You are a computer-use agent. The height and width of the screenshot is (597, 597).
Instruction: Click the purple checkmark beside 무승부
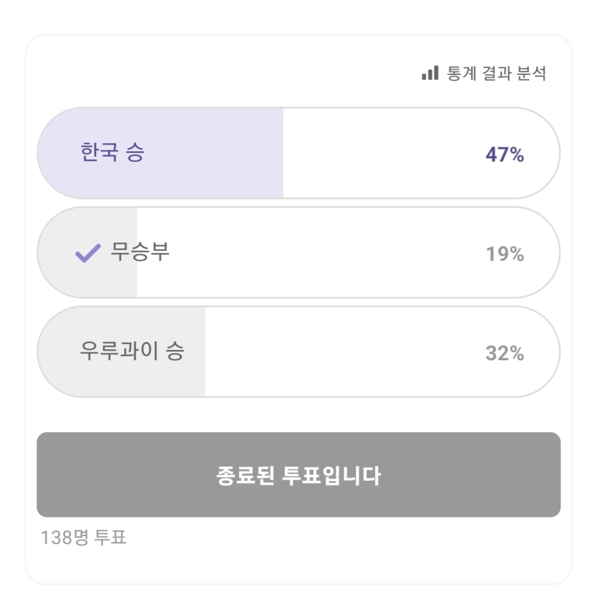coord(88,253)
